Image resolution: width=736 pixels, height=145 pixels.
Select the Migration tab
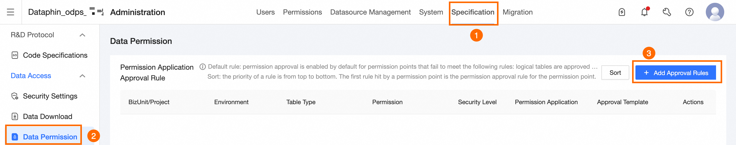point(517,12)
